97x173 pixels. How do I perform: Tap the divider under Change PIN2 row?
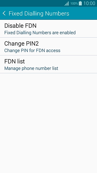point(48,55)
